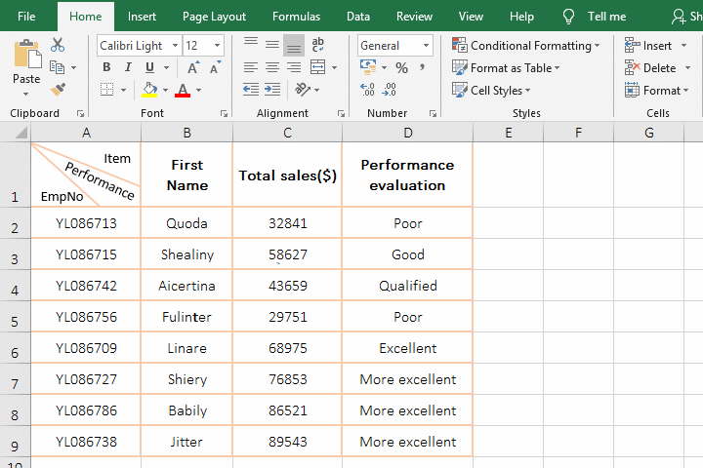This screenshot has height=468, width=703.
Task: Select the Format Painter brush
Action: (x=58, y=89)
